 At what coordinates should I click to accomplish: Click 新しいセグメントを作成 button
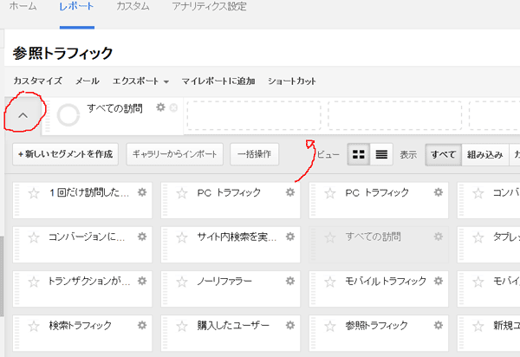pos(65,154)
